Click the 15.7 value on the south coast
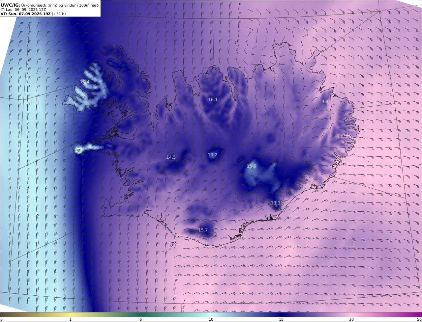The image size is (422, 322). 203,230
